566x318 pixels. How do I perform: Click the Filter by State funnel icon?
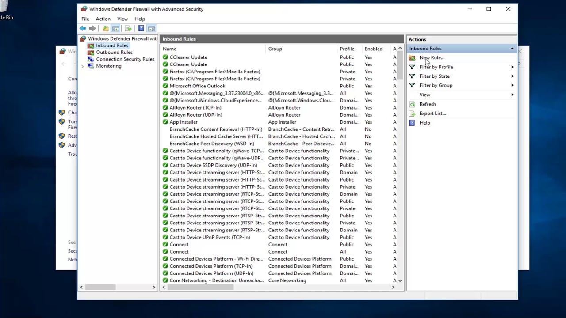(x=412, y=76)
